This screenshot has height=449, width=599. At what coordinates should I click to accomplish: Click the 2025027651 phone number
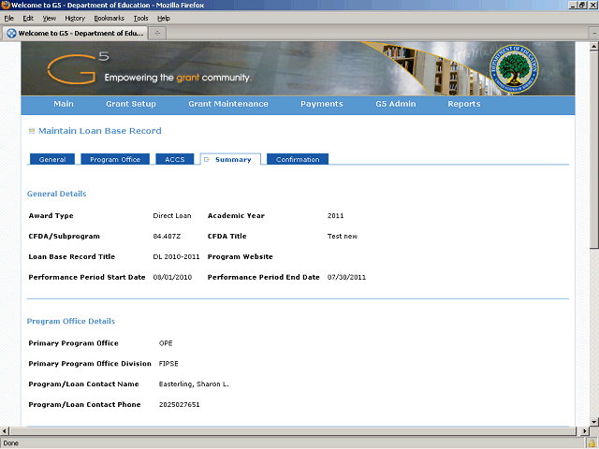(179, 405)
